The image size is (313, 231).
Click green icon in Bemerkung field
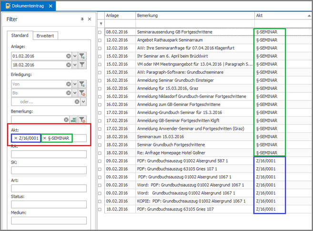click(x=73, y=120)
